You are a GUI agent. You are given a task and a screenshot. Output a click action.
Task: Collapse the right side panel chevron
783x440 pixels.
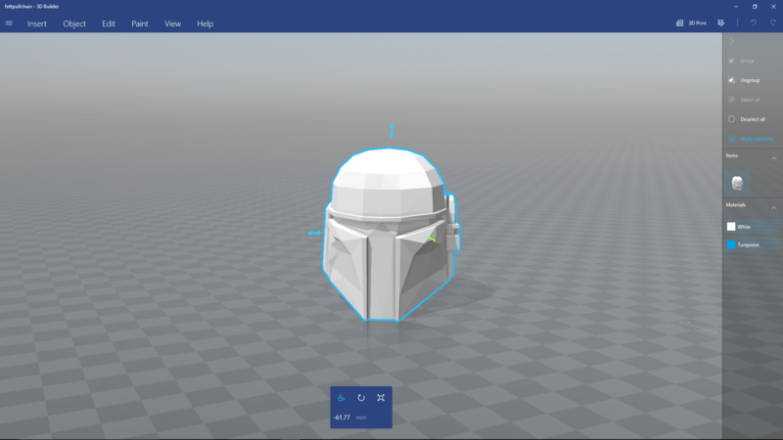tap(731, 42)
